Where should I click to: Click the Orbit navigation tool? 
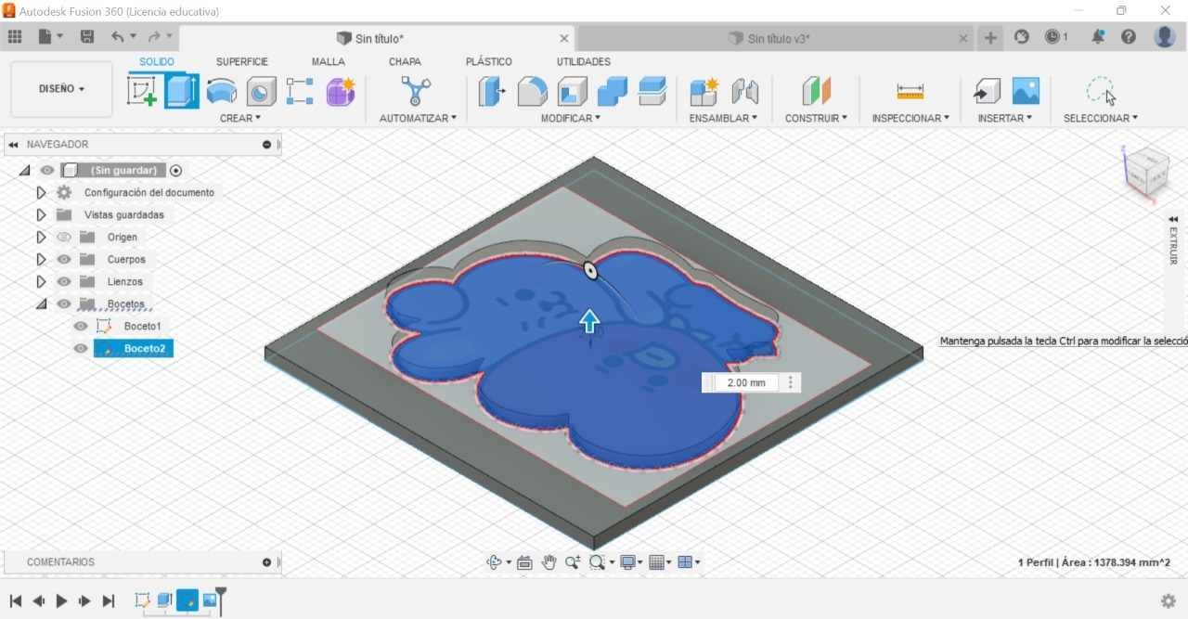click(x=495, y=562)
